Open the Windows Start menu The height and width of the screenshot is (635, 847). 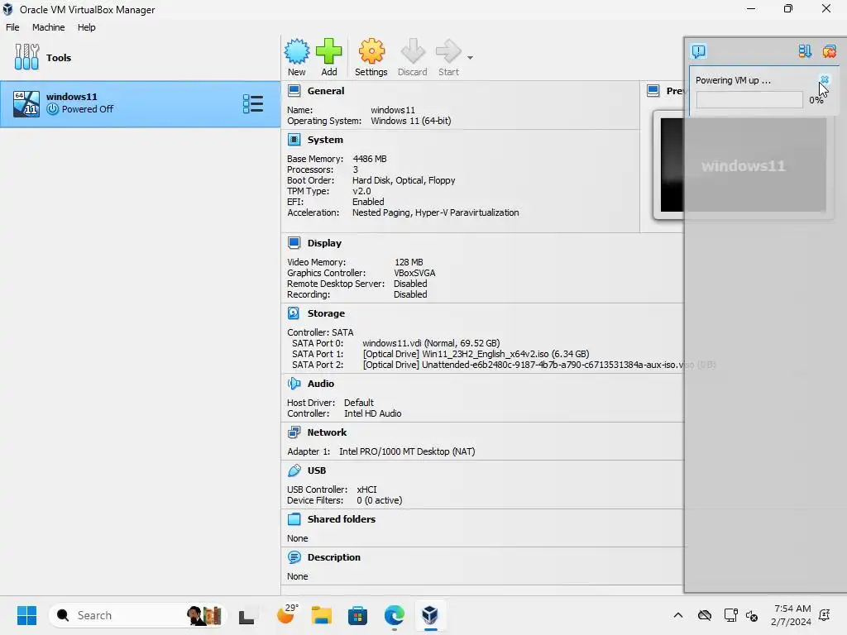26,615
